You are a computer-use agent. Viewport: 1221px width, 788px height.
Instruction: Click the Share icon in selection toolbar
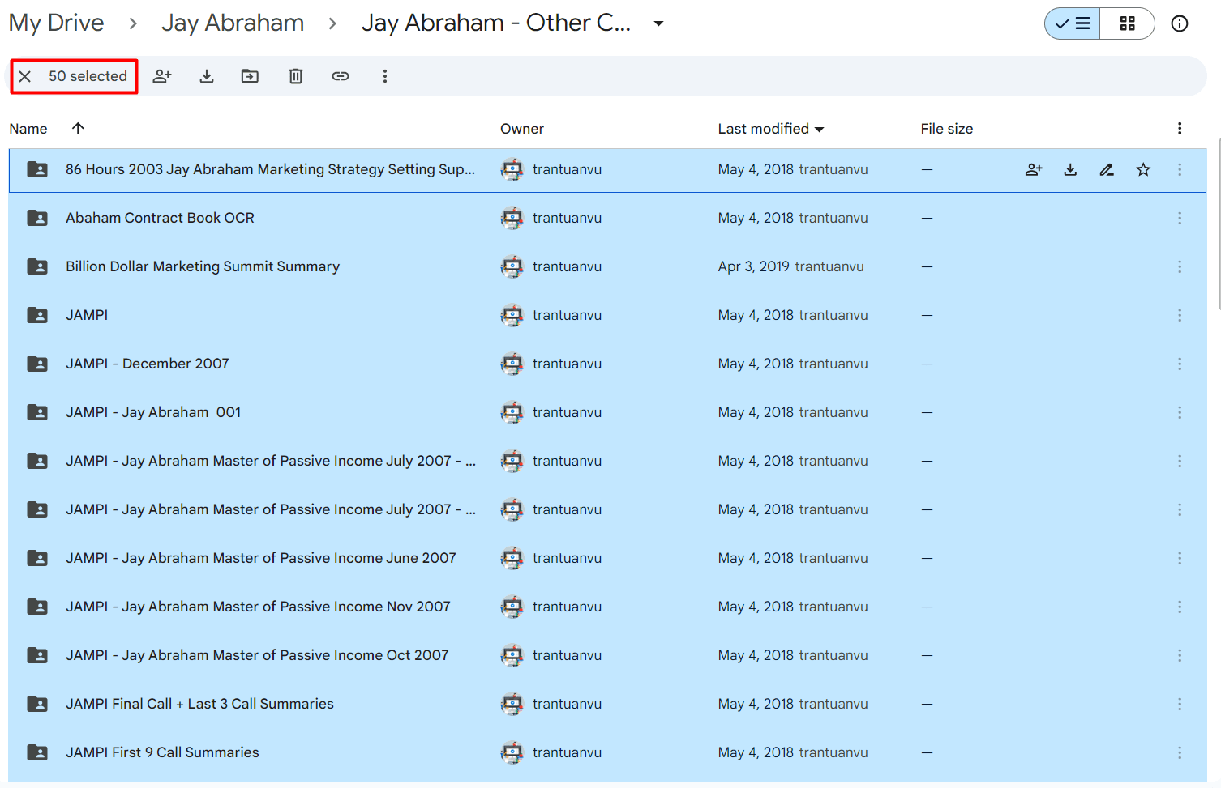(x=162, y=76)
